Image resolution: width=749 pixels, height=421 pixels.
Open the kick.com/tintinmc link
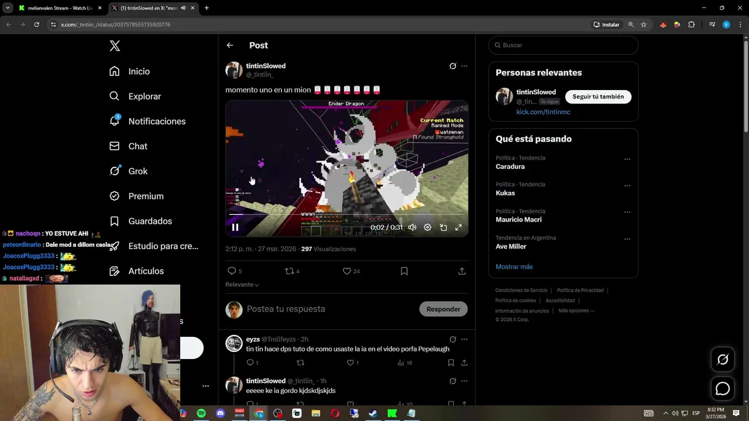(543, 112)
